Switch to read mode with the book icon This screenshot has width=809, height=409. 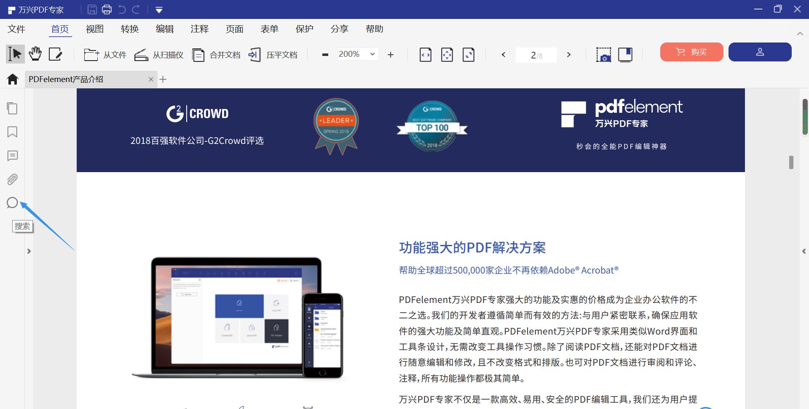tap(625, 55)
